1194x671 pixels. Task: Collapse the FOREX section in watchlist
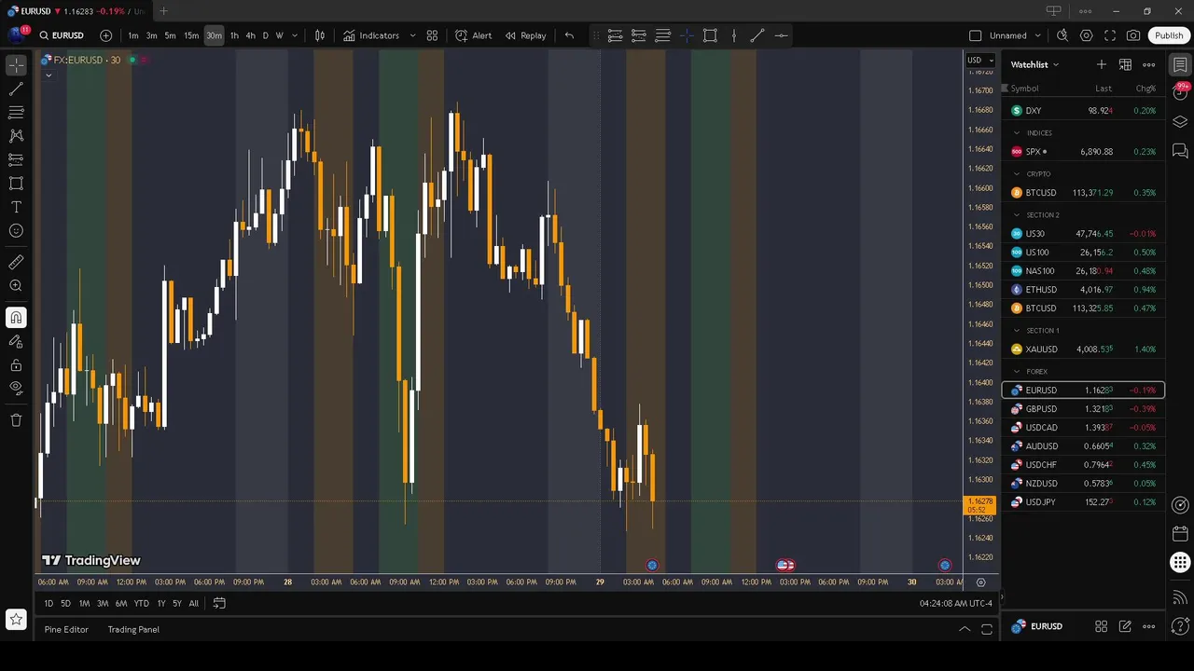pyautogui.click(x=1017, y=372)
